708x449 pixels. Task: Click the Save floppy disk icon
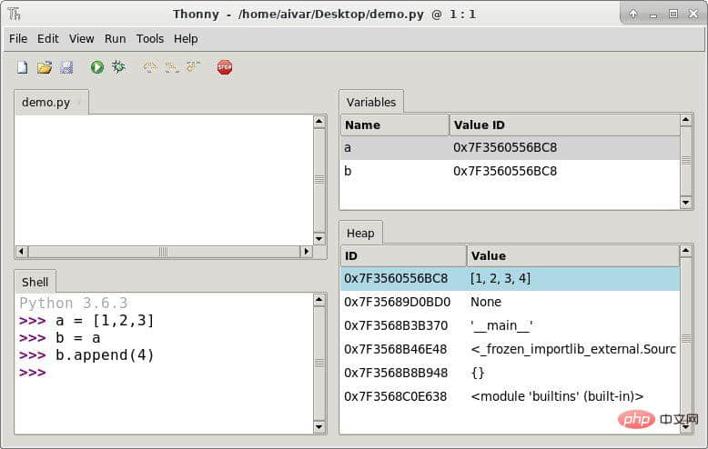point(66,67)
